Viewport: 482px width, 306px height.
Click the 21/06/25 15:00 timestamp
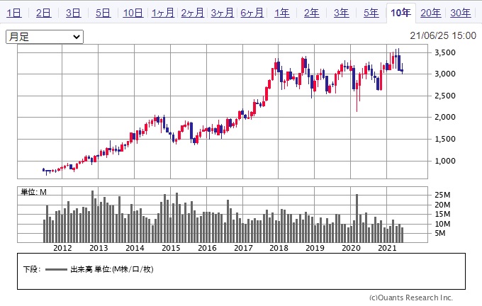pos(443,35)
